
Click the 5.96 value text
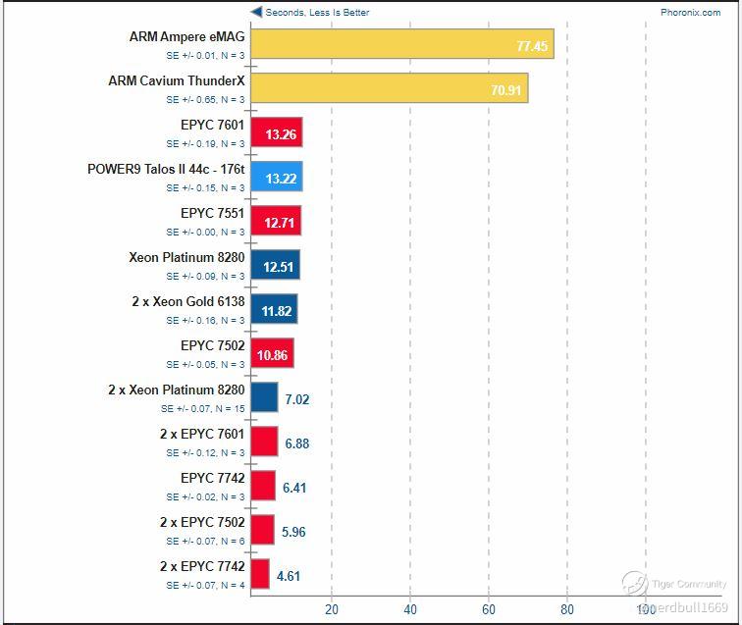pos(293,532)
